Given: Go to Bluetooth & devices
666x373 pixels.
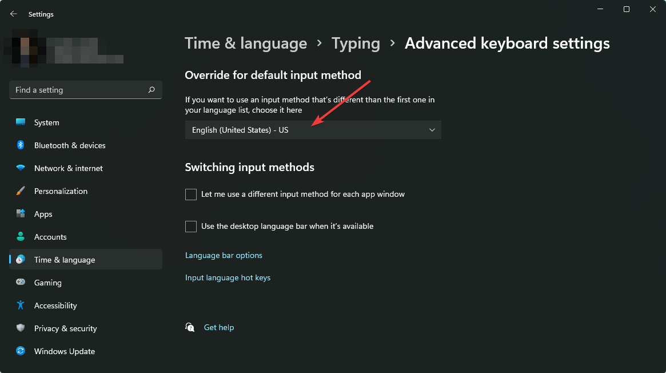Looking at the screenshot, I should 85,145.
